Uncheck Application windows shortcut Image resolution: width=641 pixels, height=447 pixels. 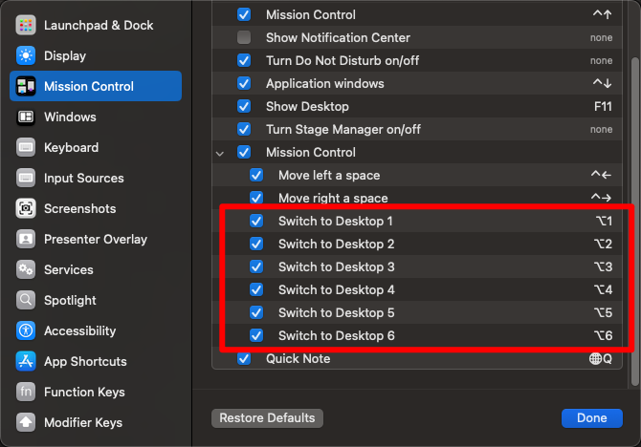pyautogui.click(x=244, y=83)
